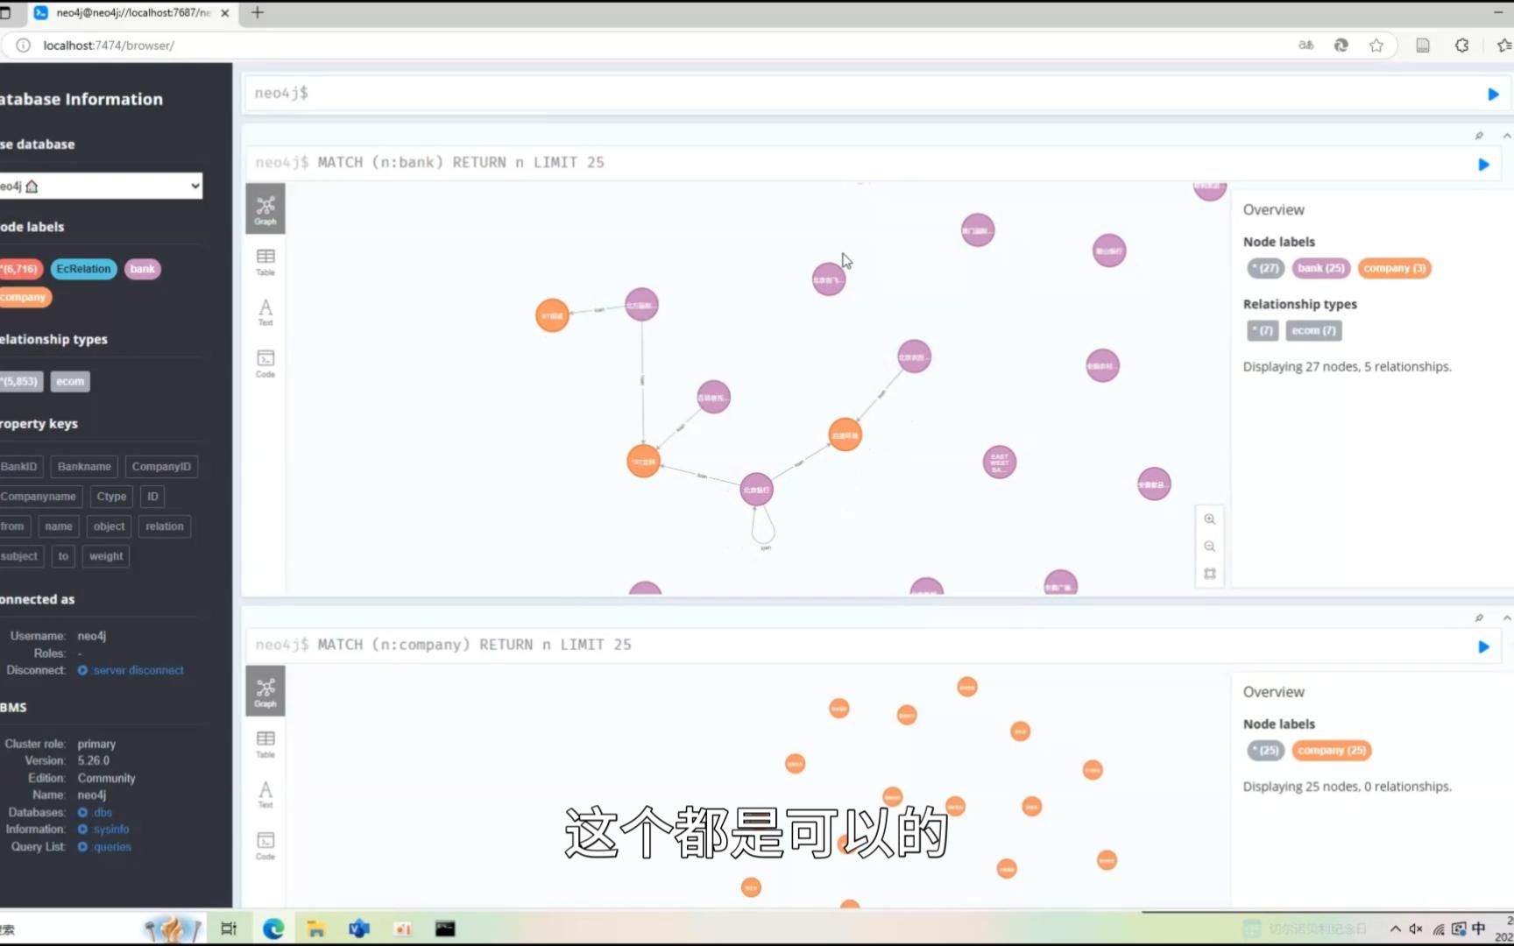Switch company result to Code view
1514x946 pixels.
(x=265, y=845)
